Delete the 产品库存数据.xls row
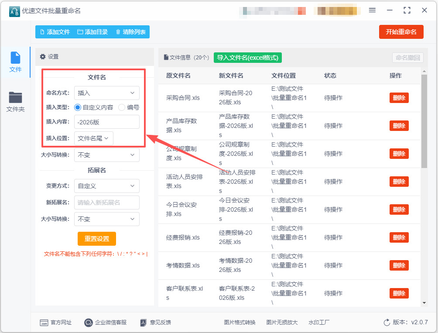 point(399,126)
